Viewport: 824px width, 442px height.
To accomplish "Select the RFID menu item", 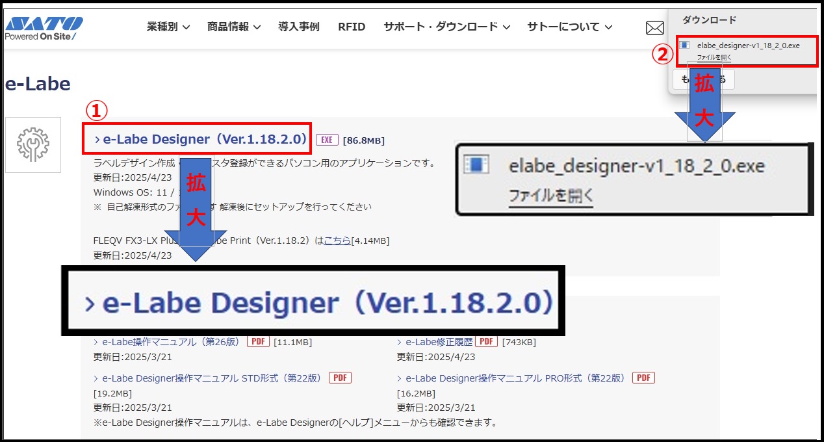I will pos(351,27).
